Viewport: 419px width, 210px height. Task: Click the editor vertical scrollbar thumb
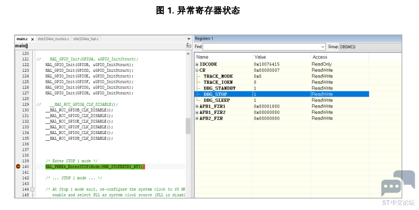click(x=188, y=126)
